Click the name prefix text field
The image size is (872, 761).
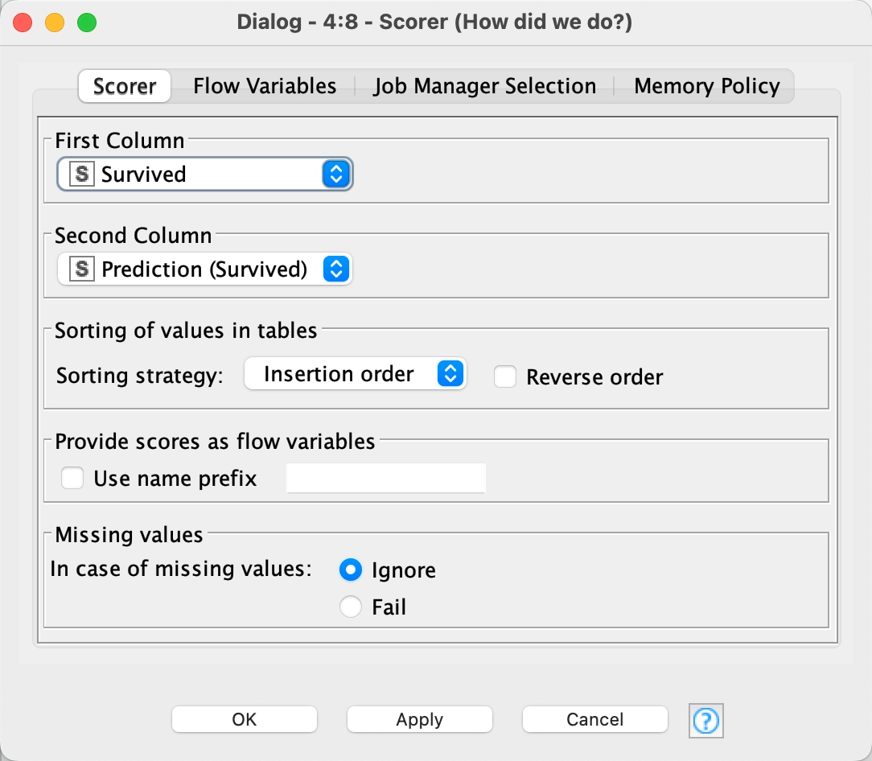click(x=386, y=479)
